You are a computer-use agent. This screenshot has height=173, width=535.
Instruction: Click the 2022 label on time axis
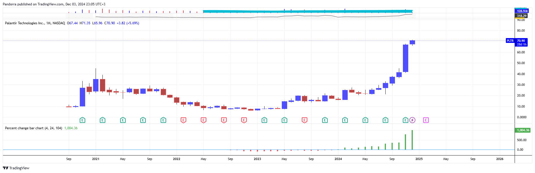(177, 159)
